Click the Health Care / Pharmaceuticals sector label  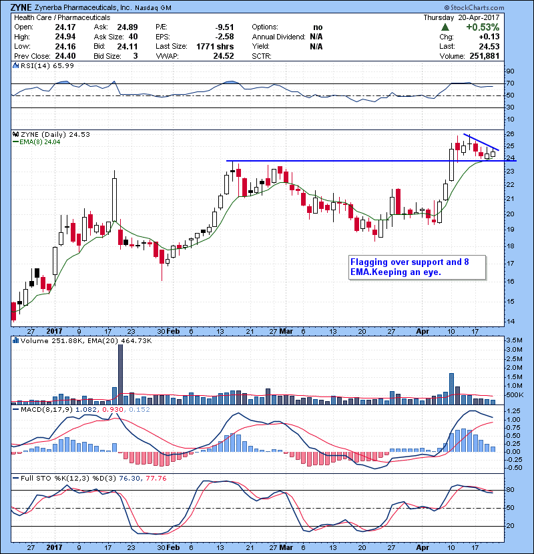coord(62,17)
